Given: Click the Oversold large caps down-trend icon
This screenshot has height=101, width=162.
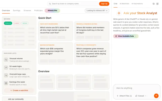Looking at the screenshot, I should click(6, 75).
